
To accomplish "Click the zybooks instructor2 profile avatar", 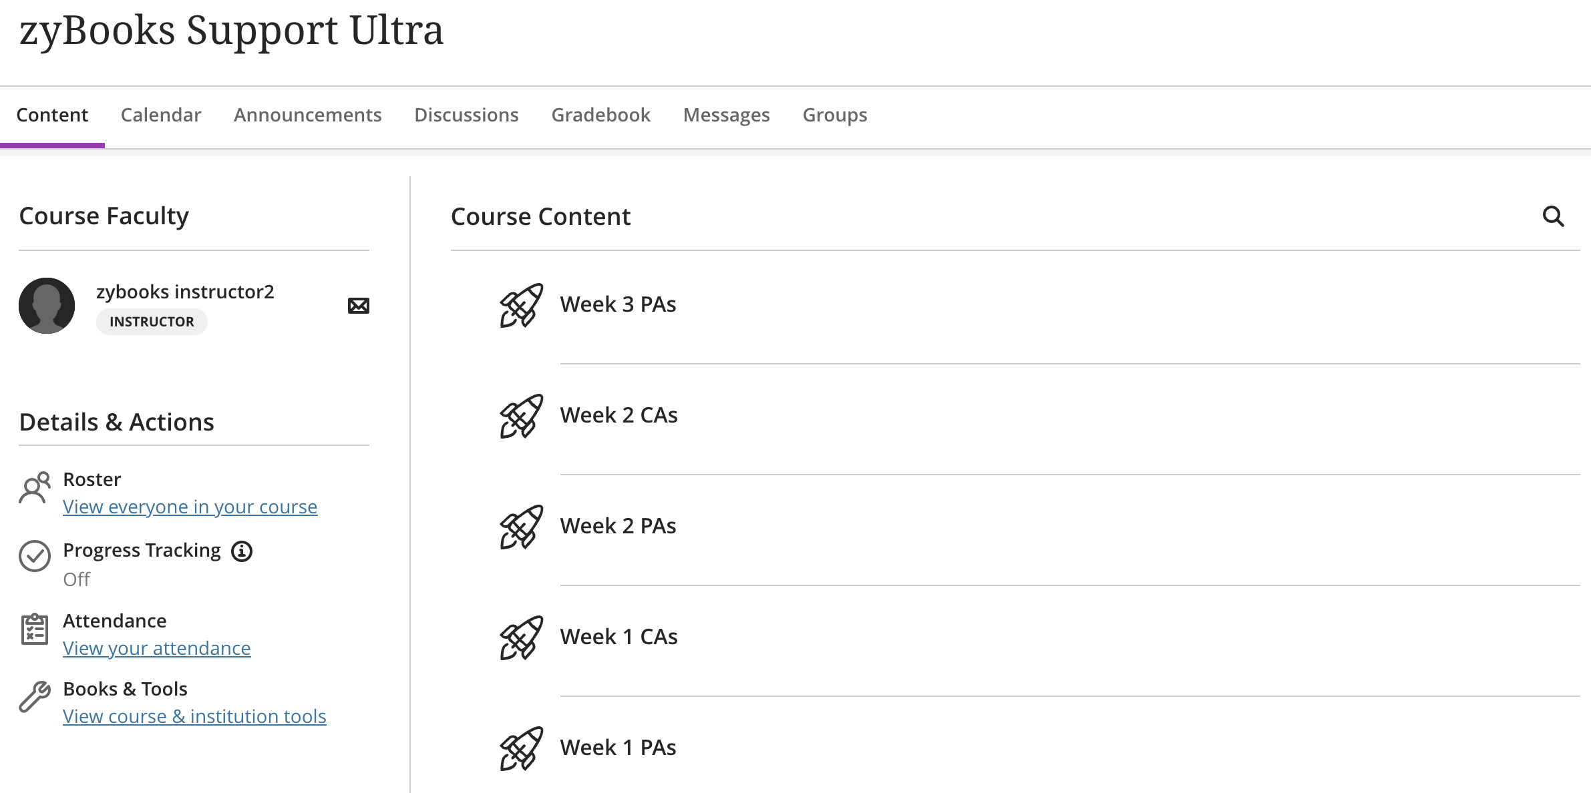I will (x=47, y=306).
